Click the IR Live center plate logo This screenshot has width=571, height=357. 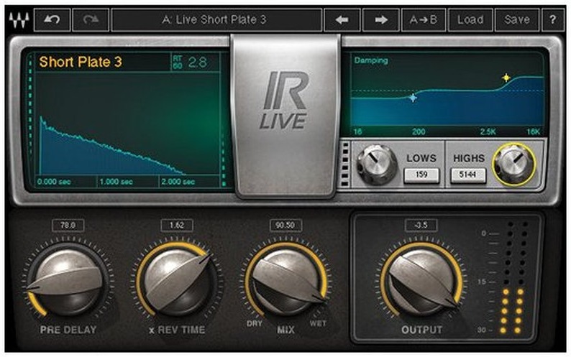tap(285, 101)
